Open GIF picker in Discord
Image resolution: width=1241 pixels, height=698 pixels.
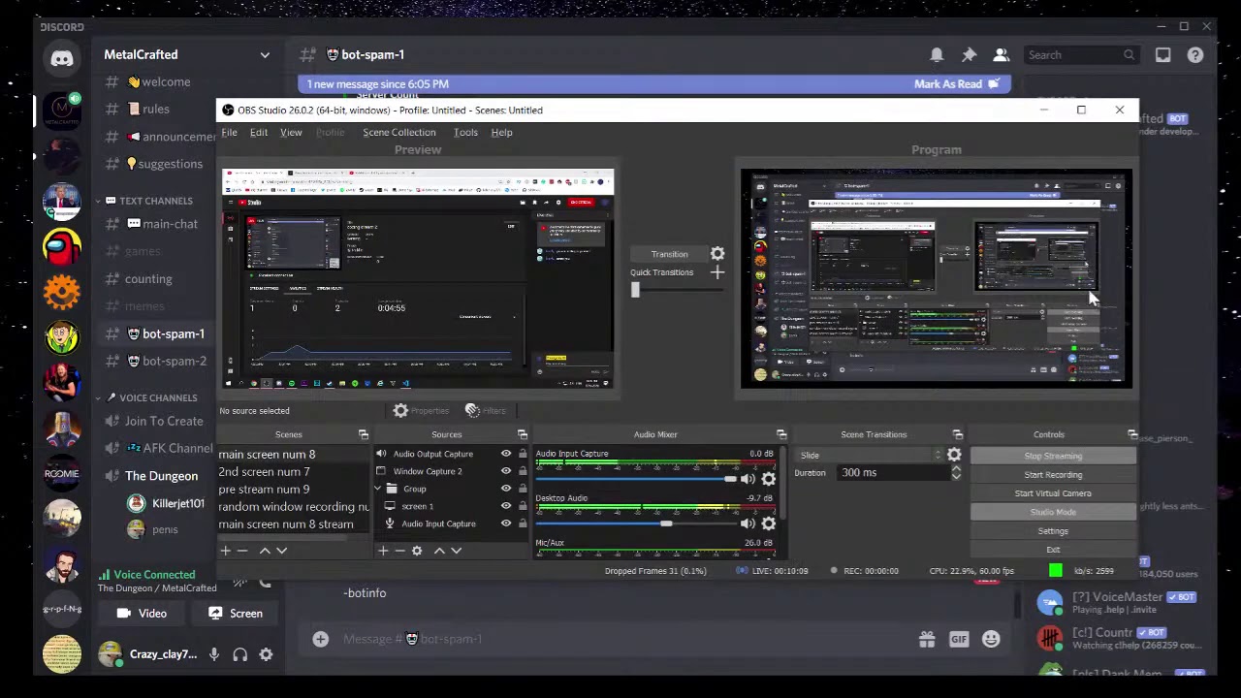[959, 639]
